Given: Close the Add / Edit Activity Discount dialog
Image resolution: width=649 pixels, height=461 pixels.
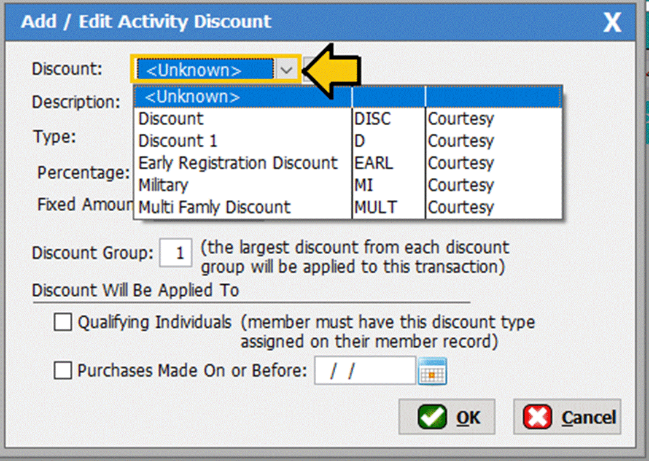Looking at the screenshot, I should point(612,23).
